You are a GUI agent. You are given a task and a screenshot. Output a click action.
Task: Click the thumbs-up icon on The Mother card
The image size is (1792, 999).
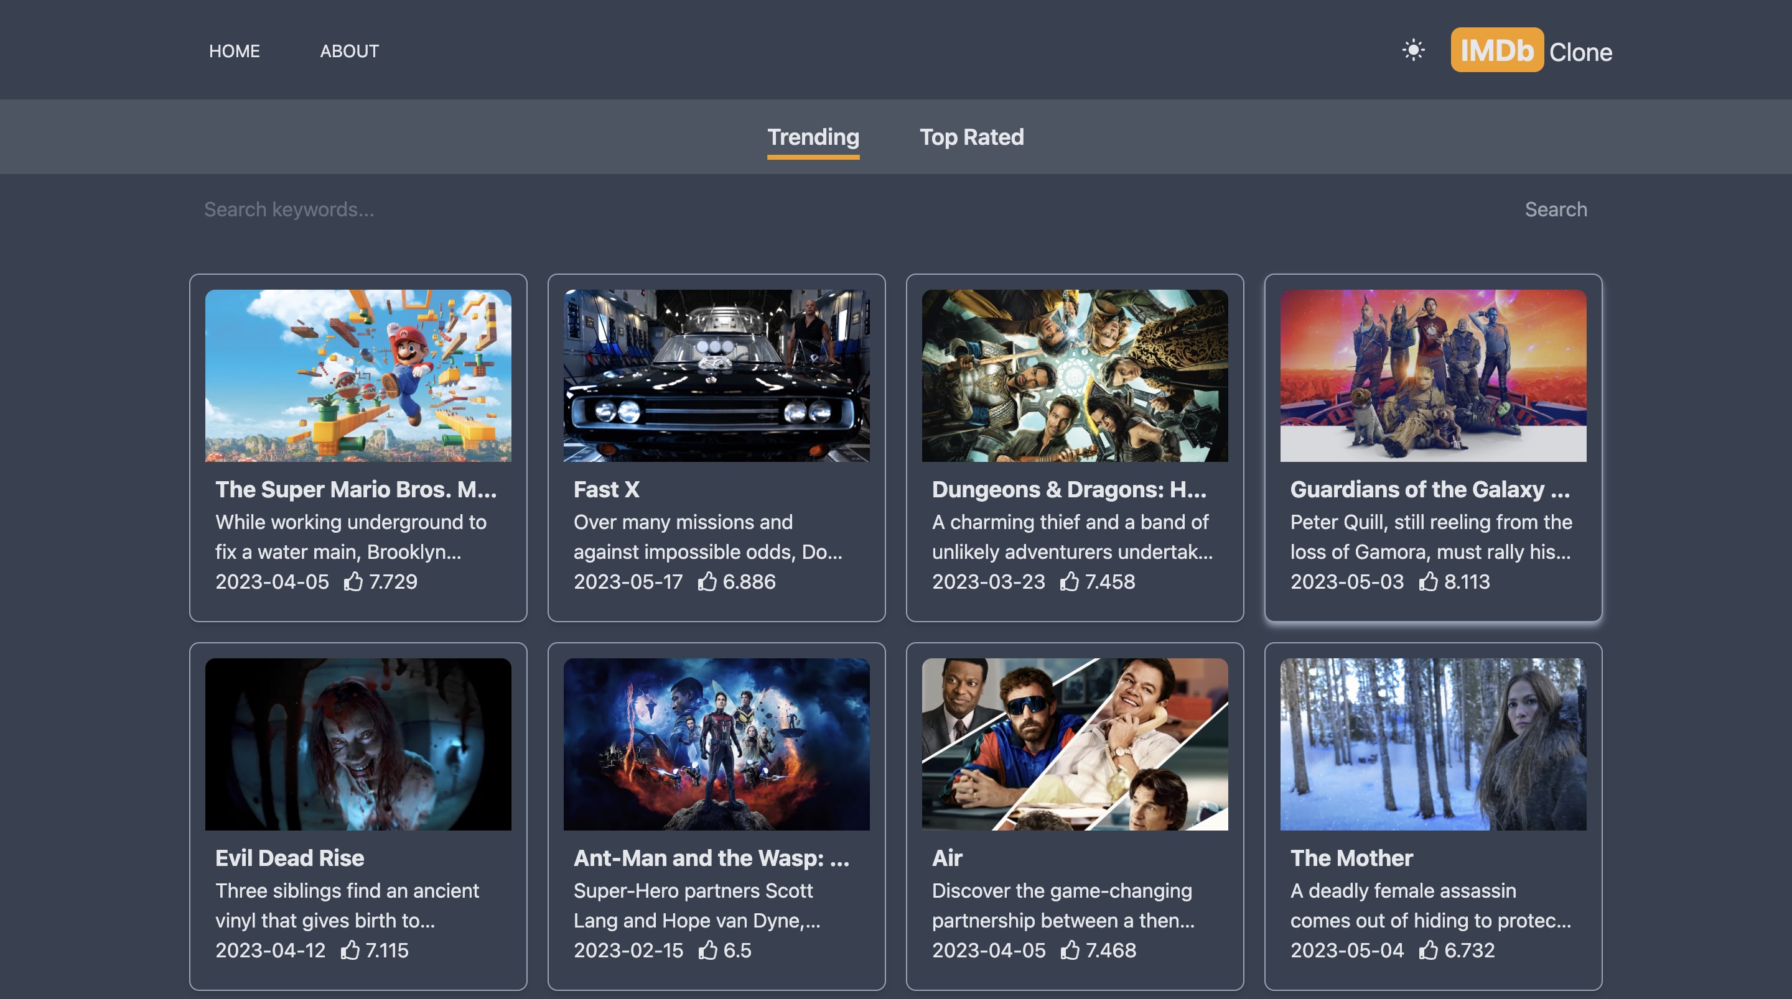pos(1429,950)
